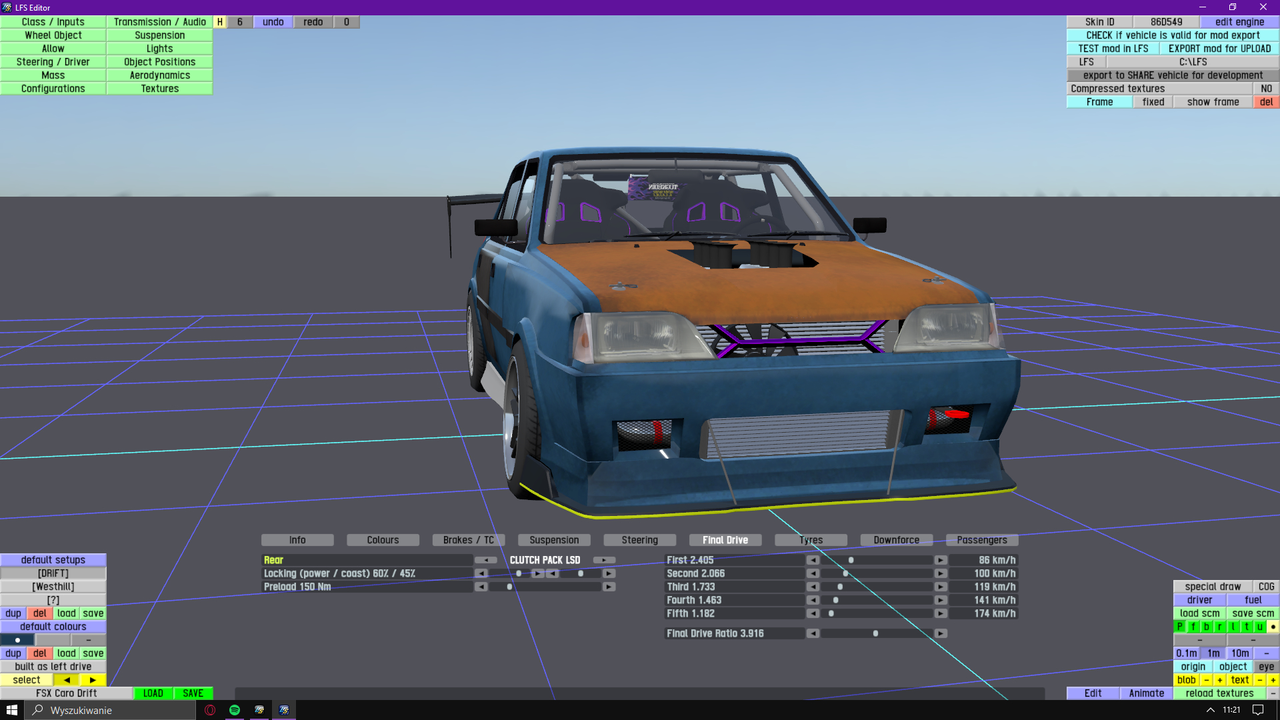Click the Spotify icon in taskbar
Screen dimensions: 1280x720
(235, 710)
